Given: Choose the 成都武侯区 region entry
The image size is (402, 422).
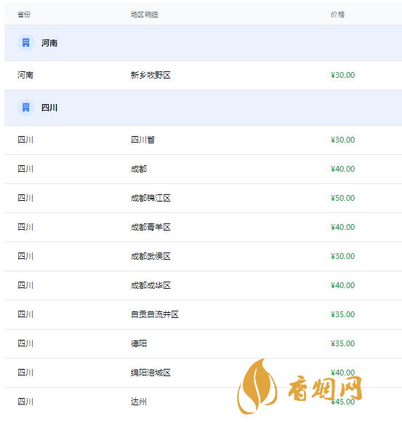Looking at the screenshot, I should [150, 256].
